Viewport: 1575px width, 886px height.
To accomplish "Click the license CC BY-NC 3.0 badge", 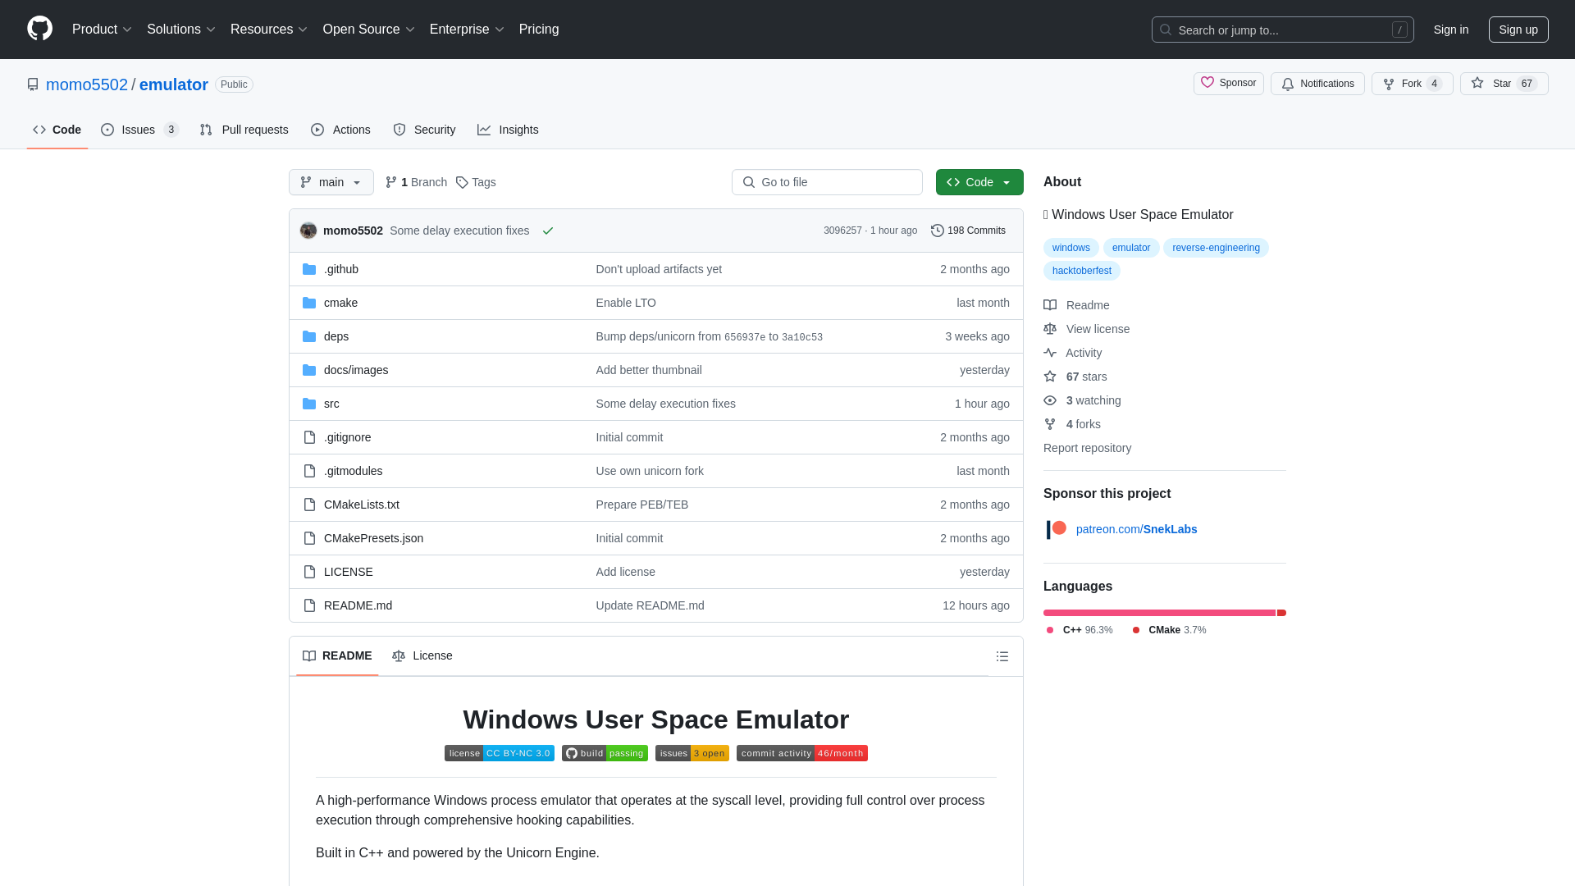I will tap(499, 753).
